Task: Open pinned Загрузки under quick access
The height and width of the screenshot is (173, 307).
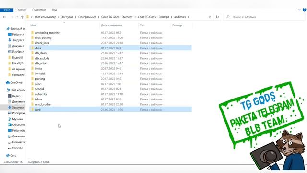Action: click(x=17, y=40)
